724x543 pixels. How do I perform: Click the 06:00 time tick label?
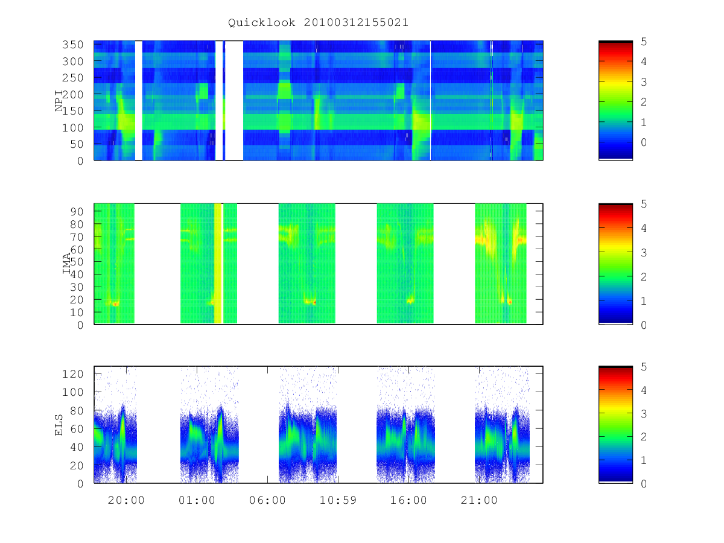[x=267, y=500]
